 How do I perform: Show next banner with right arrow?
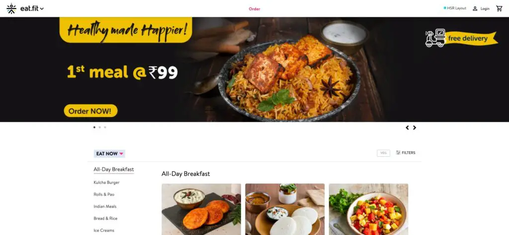pos(415,127)
